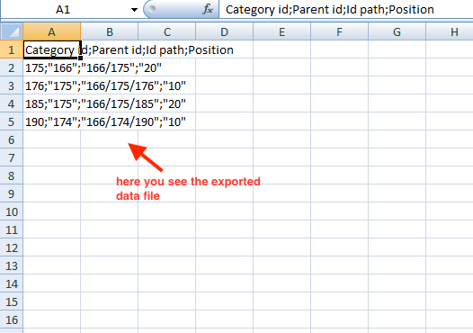Select column B header
The width and height of the screenshot is (473, 333).
click(x=110, y=31)
